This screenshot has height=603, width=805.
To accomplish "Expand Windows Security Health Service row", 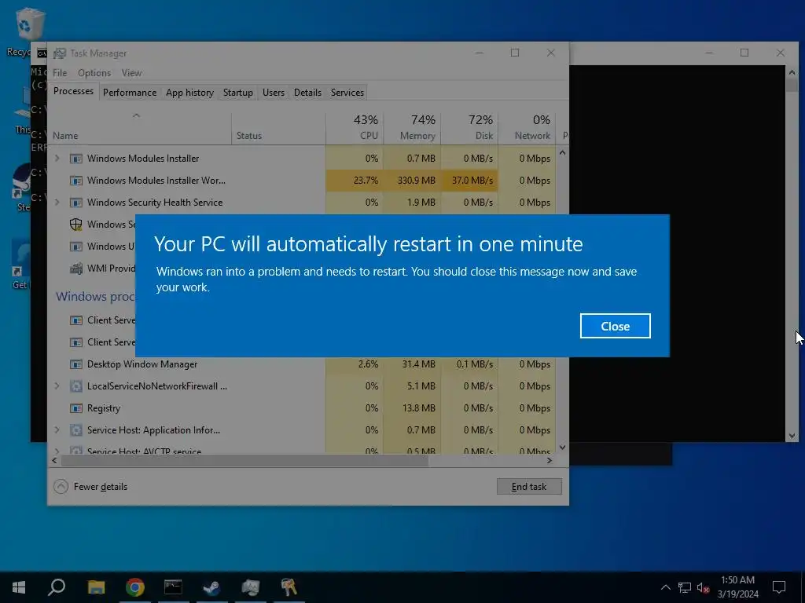I will point(57,203).
